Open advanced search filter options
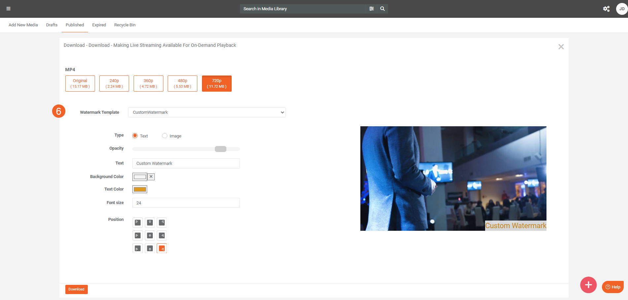The image size is (628, 300). 372,9
